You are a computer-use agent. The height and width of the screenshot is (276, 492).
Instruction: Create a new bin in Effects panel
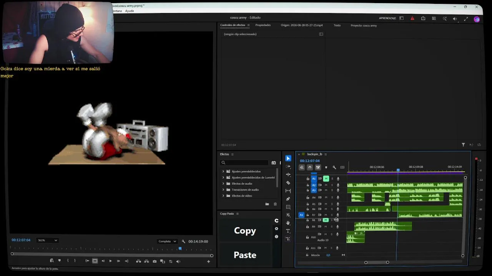point(267,204)
